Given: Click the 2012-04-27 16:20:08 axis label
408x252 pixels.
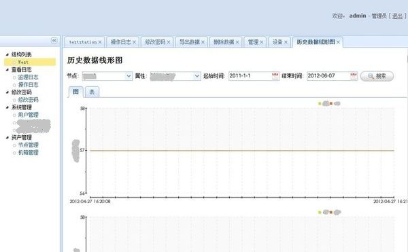Looking at the screenshot, I should point(90,201).
